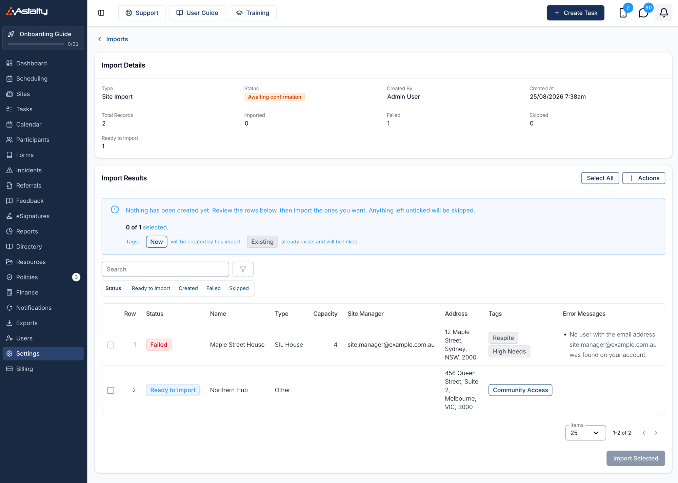The image size is (678, 483).
Task: Click the Ready to Import badge on row 2
Action: pyautogui.click(x=173, y=390)
